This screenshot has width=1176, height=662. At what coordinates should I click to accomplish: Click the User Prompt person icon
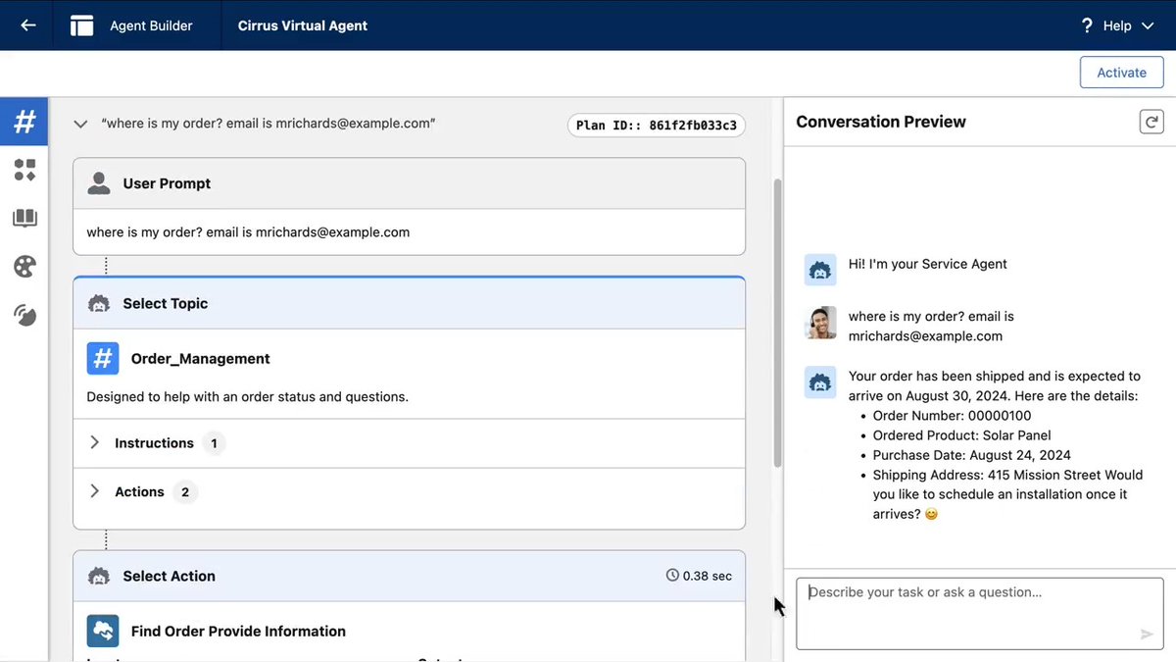coord(98,183)
